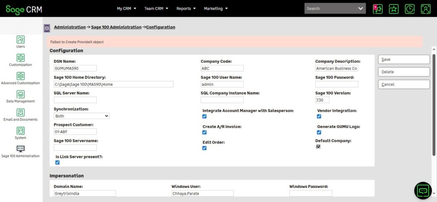
Task: Click the Advanced Customization icon
Action: point(20,76)
